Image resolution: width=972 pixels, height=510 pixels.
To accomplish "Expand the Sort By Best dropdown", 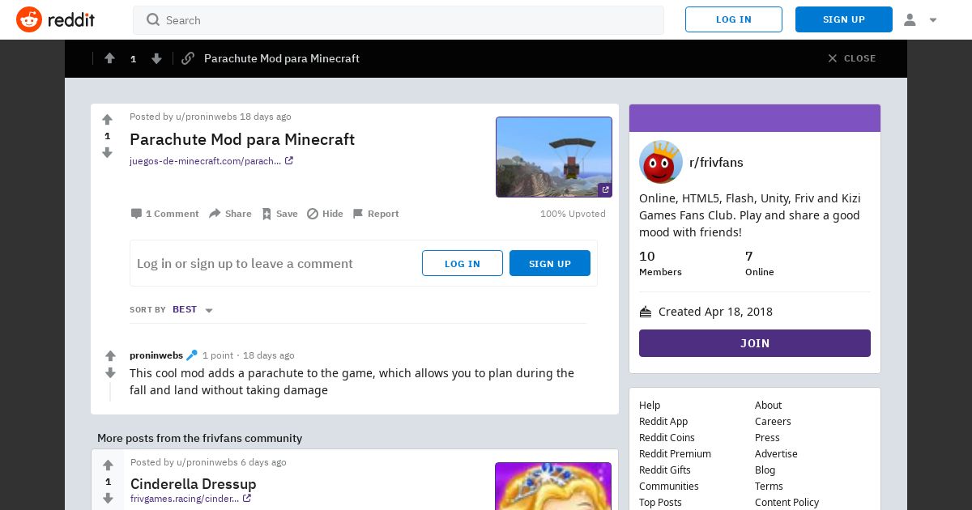I will [x=193, y=310].
